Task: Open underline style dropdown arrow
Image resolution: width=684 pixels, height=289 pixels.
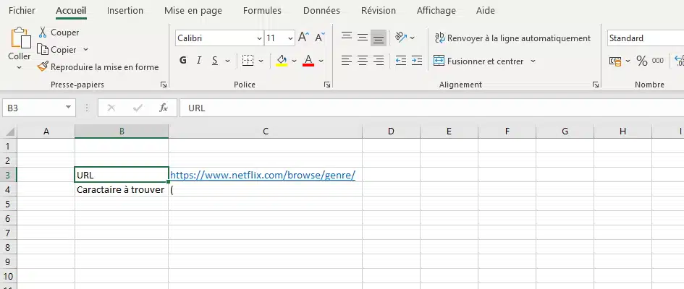Action: [x=227, y=61]
